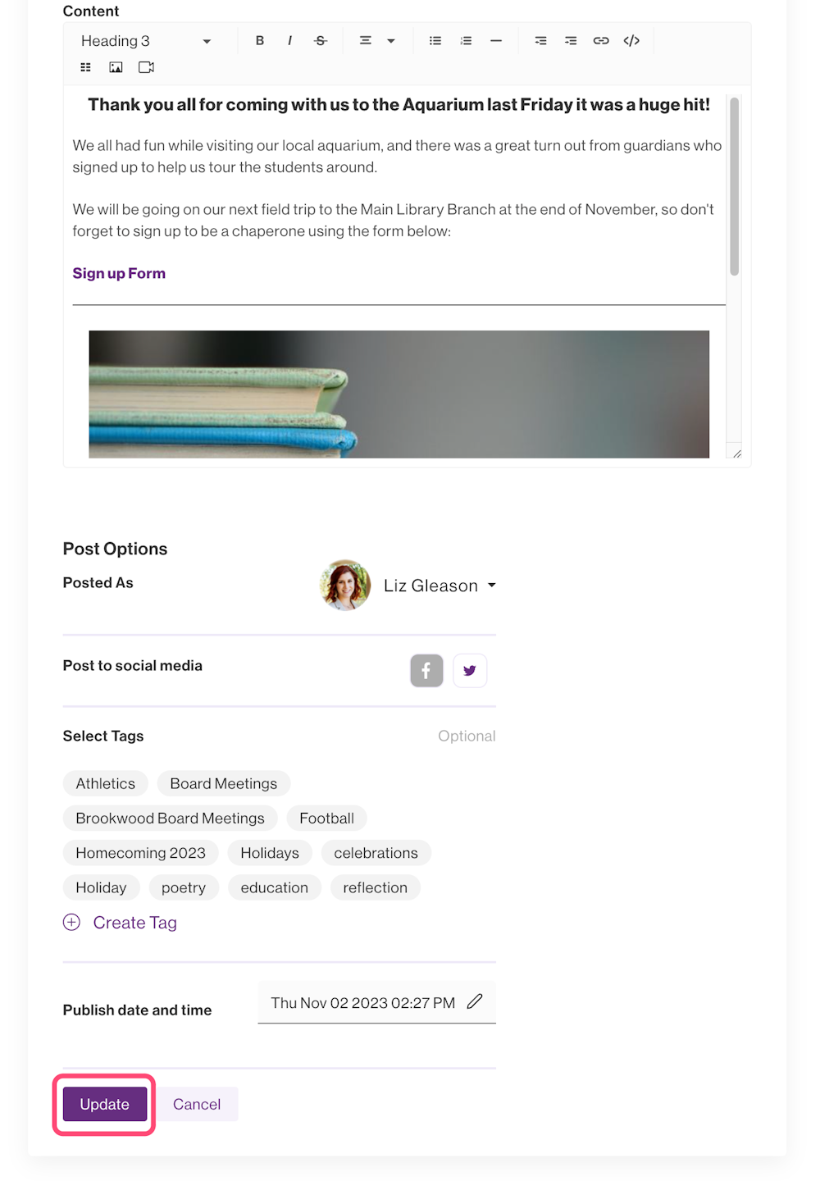Click the Update button
820x1181 pixels.
click(105, 1105)
